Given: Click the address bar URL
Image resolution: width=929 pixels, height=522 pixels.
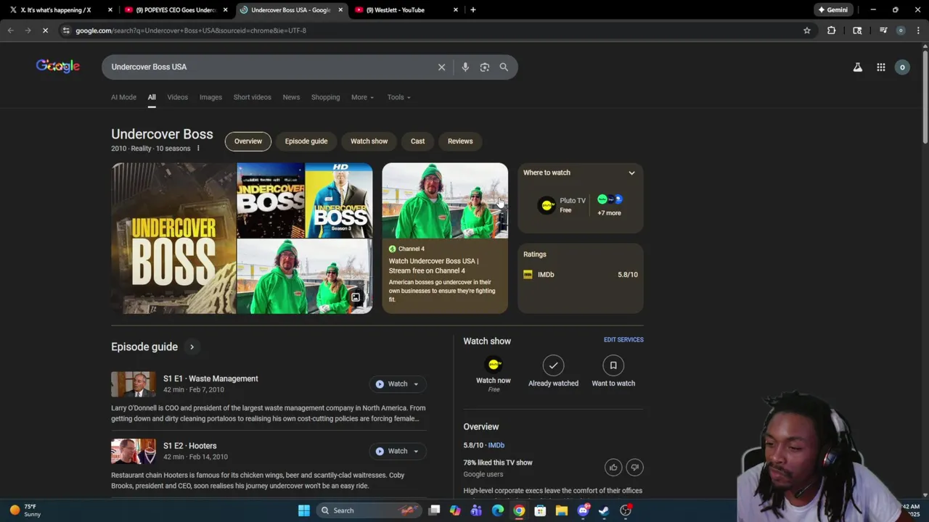Looking at the screenshot, I should point(191,30).
